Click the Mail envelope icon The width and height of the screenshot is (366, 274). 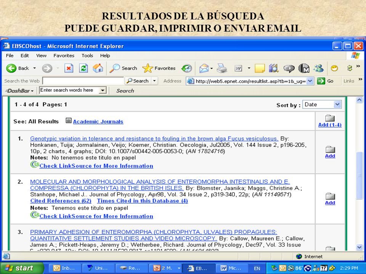point(204,68)
